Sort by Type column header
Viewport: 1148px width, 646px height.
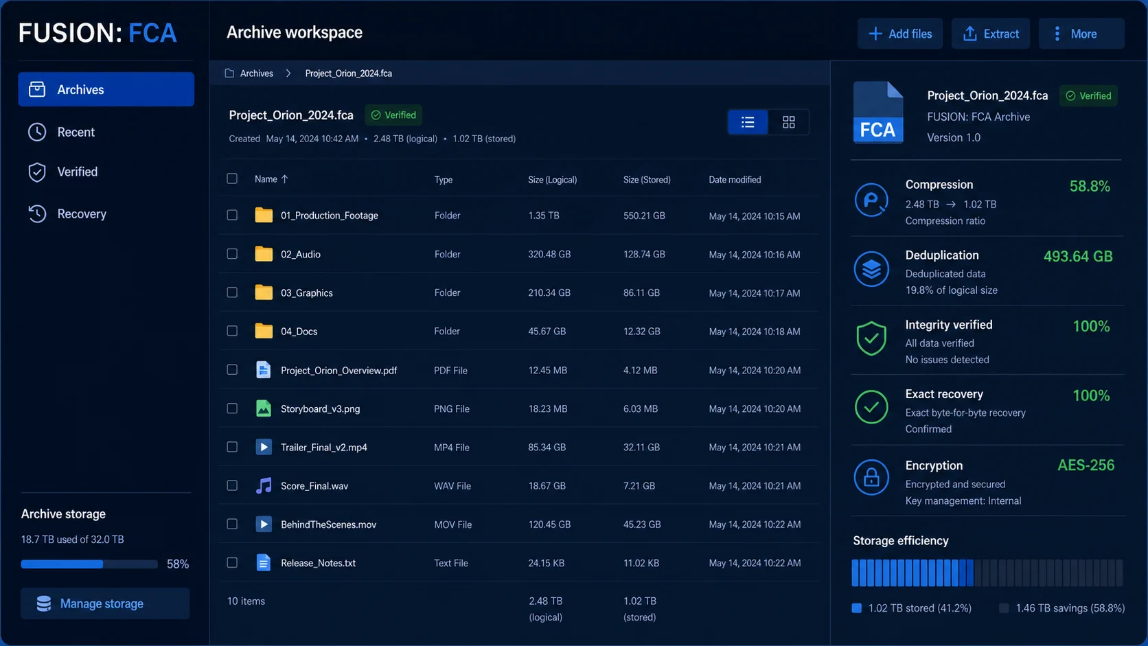pos(444,179)
